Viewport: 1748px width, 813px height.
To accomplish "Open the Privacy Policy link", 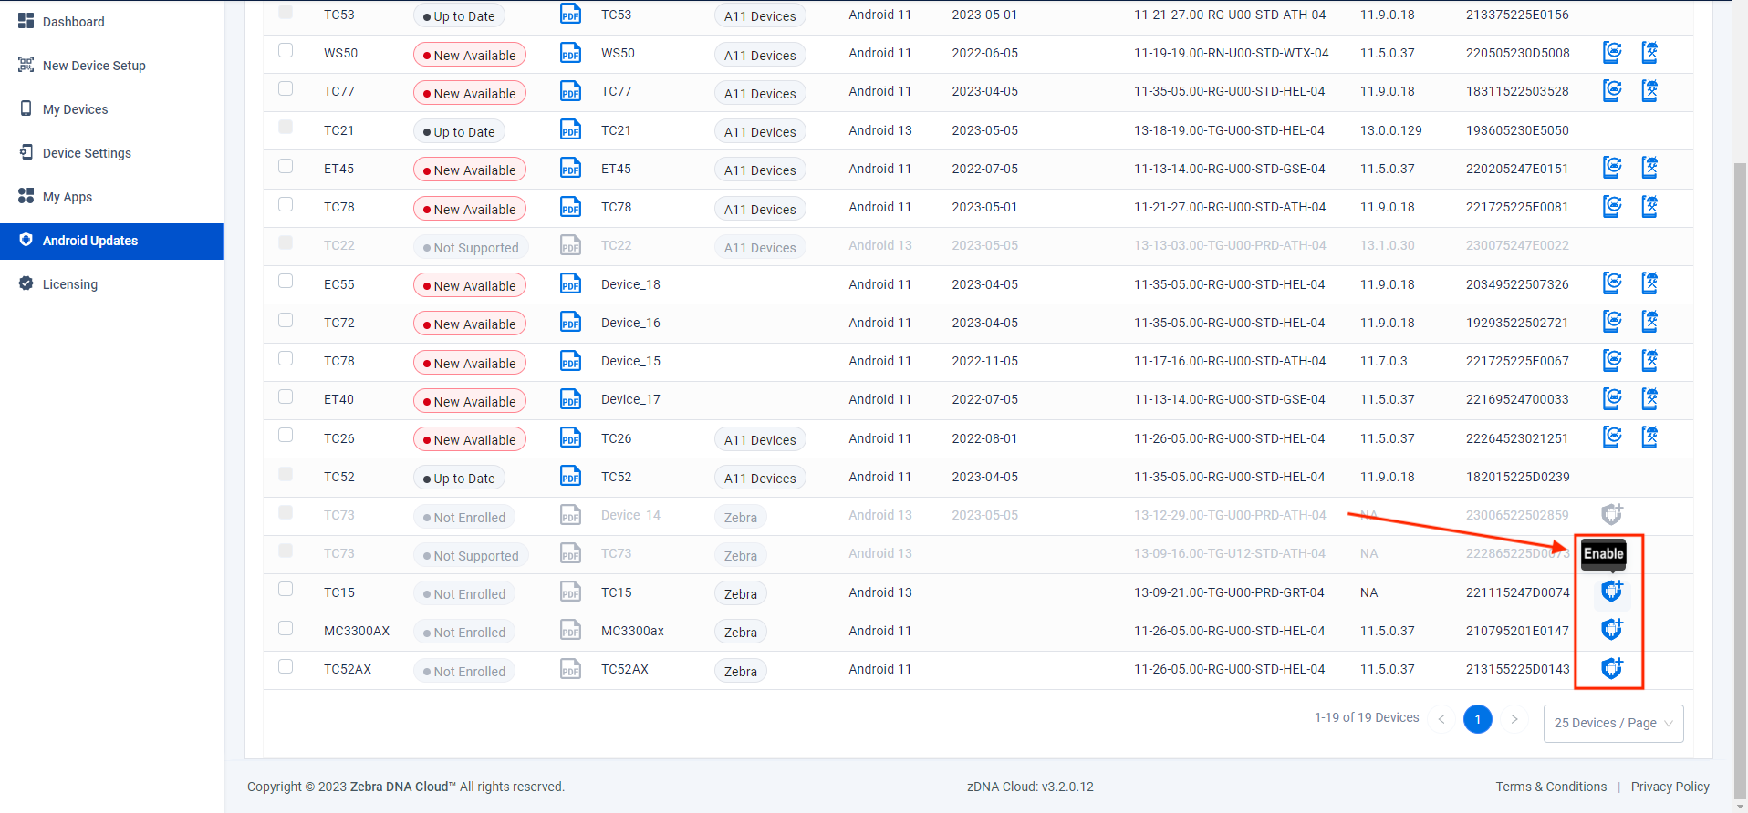I will click(x=1670, y=787).
